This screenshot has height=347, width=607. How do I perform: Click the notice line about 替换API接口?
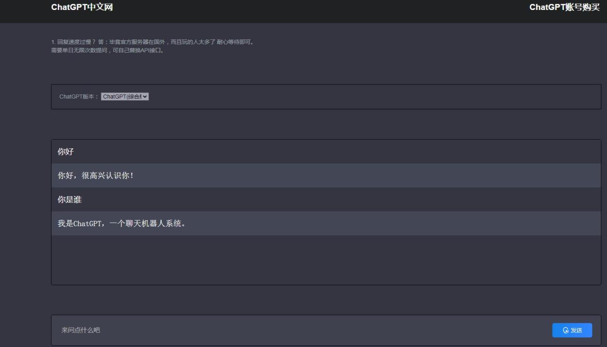coord(107,50)
